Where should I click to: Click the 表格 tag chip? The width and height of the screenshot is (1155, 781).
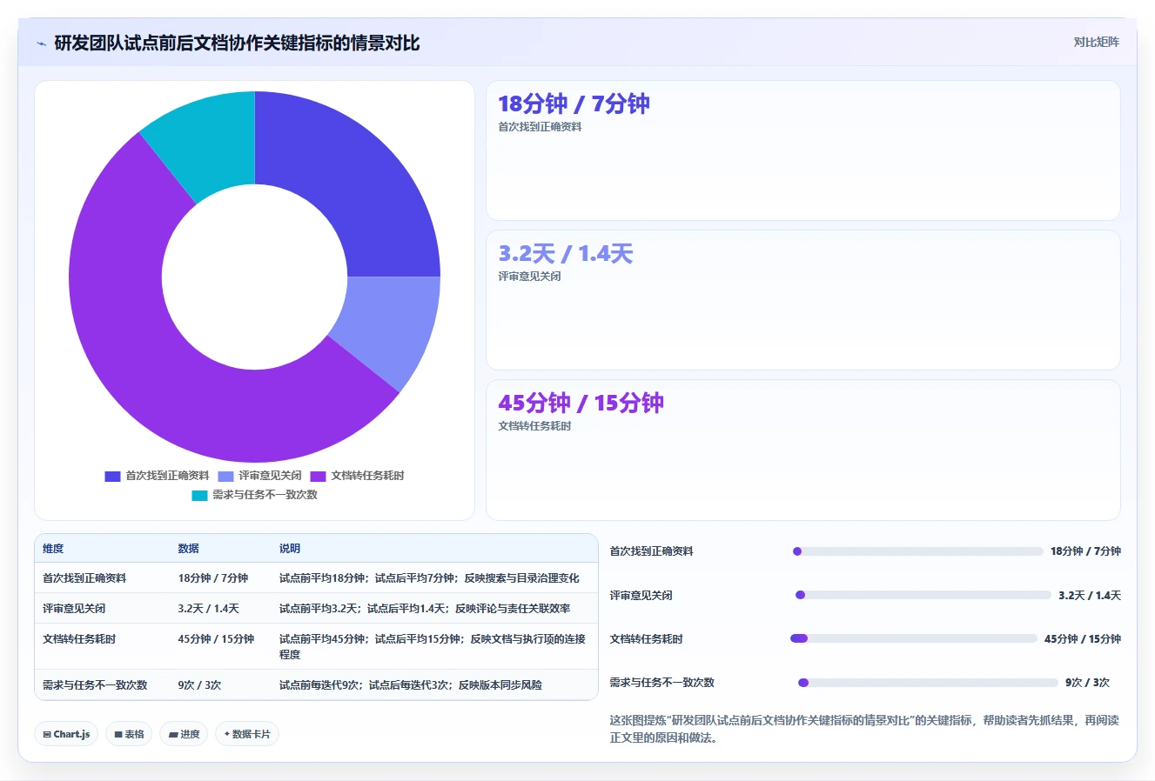tap(129, 734)
